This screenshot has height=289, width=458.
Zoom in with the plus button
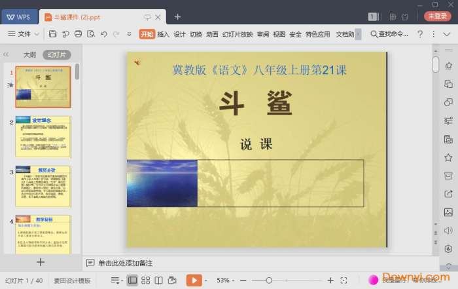[330, 280]
